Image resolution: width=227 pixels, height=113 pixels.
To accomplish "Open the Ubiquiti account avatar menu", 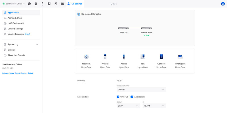I will pyautogui.click(x=223, y=4).
